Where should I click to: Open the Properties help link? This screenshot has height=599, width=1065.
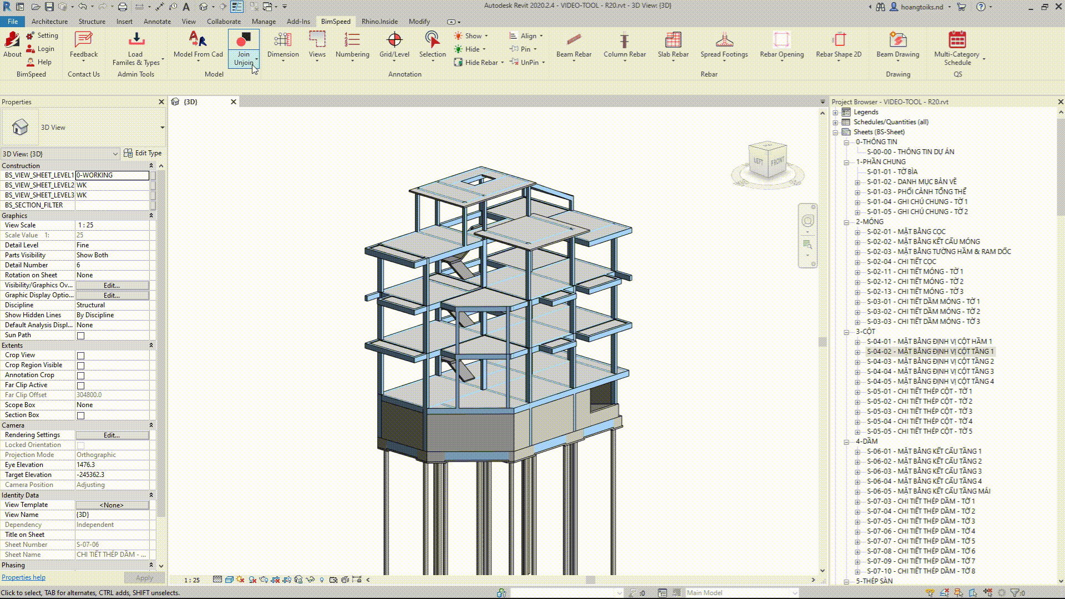(23, 577)
